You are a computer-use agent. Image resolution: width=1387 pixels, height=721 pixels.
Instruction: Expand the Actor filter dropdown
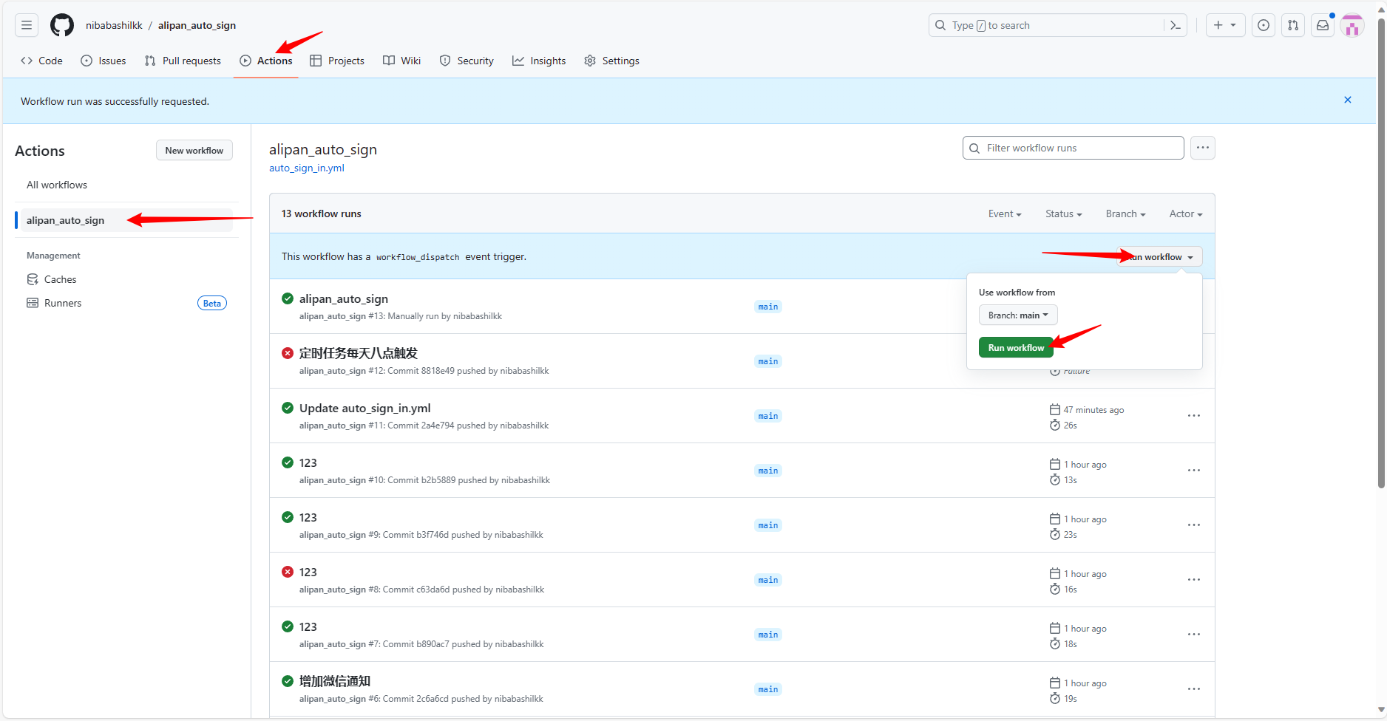click(1186, 214)
